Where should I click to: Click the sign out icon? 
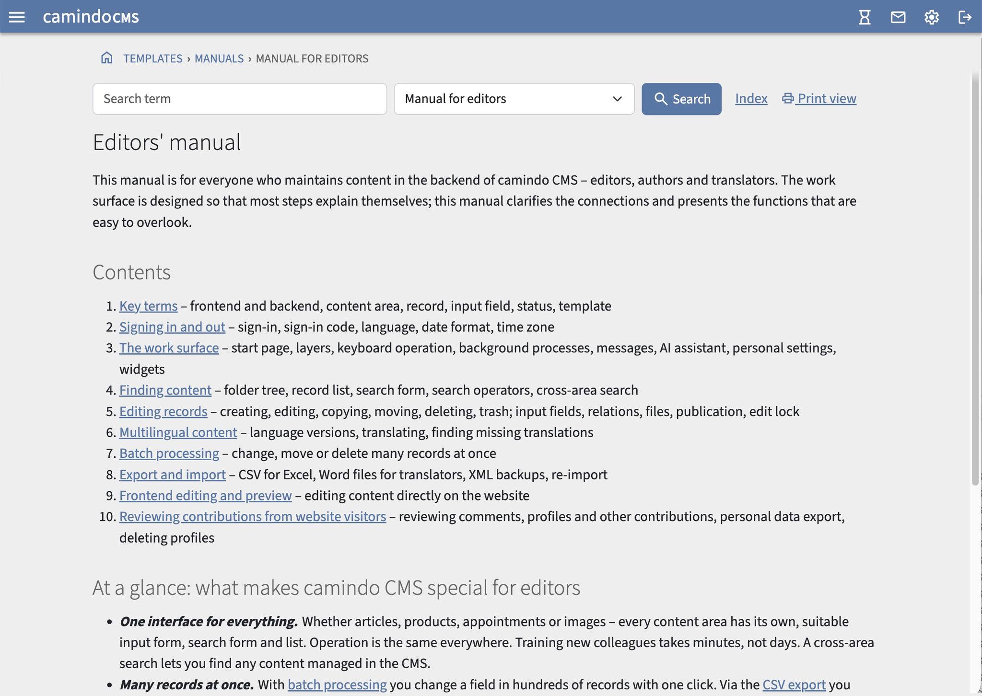(965, 17)
